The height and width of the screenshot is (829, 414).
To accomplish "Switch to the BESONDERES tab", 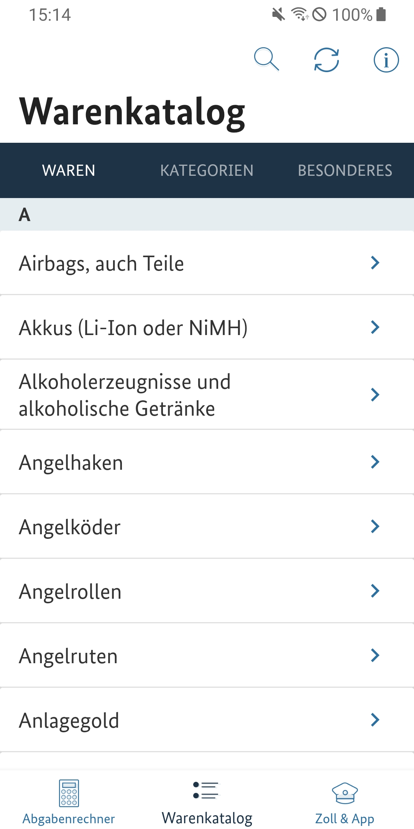I will coord(345,170).
